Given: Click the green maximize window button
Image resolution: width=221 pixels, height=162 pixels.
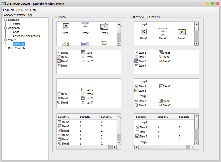Looking at the screenshot, I should tap(212, 4).
